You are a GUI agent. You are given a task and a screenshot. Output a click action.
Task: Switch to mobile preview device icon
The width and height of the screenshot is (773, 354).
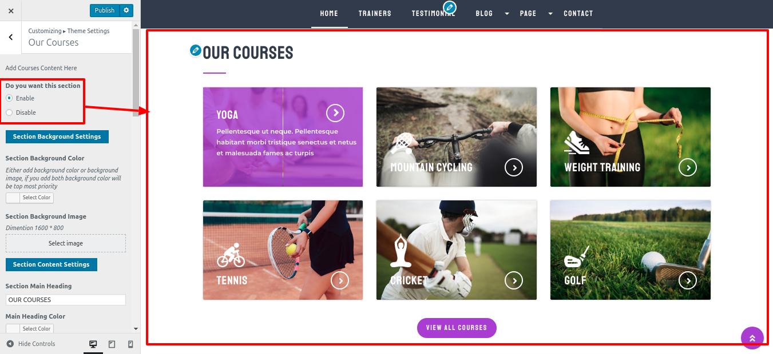pyautogui.click(x=130, y=344)
